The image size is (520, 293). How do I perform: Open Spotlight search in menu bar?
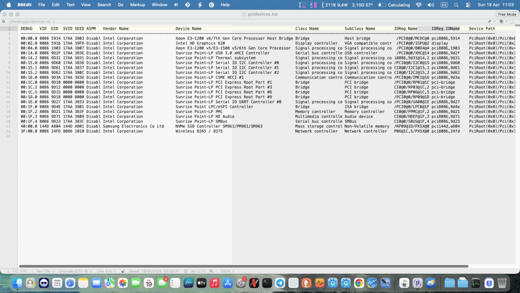point(457,5)
